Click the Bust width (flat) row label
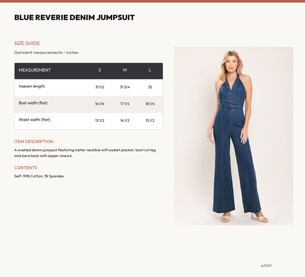Viewport: 305px width, 277px height. pyautogui.click(x=33, y=103)
